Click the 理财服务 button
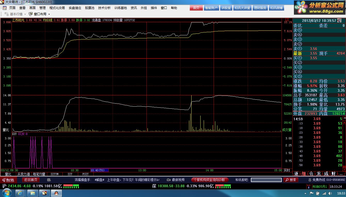 (x=260, y=8)
